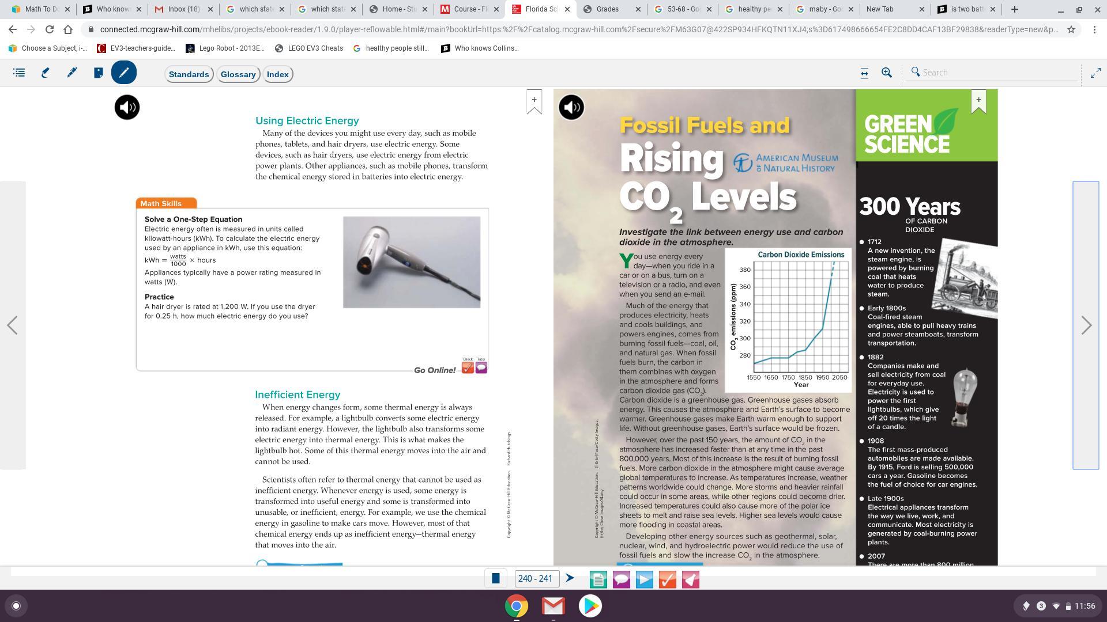Viewport: 1107px width, 622px height.
Task: Switch to the Grades browser tab
Action: 607,9
